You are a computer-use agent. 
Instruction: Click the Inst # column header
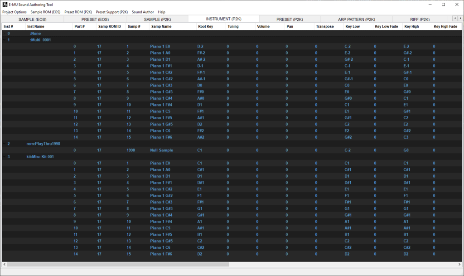(x=13, y=26)
